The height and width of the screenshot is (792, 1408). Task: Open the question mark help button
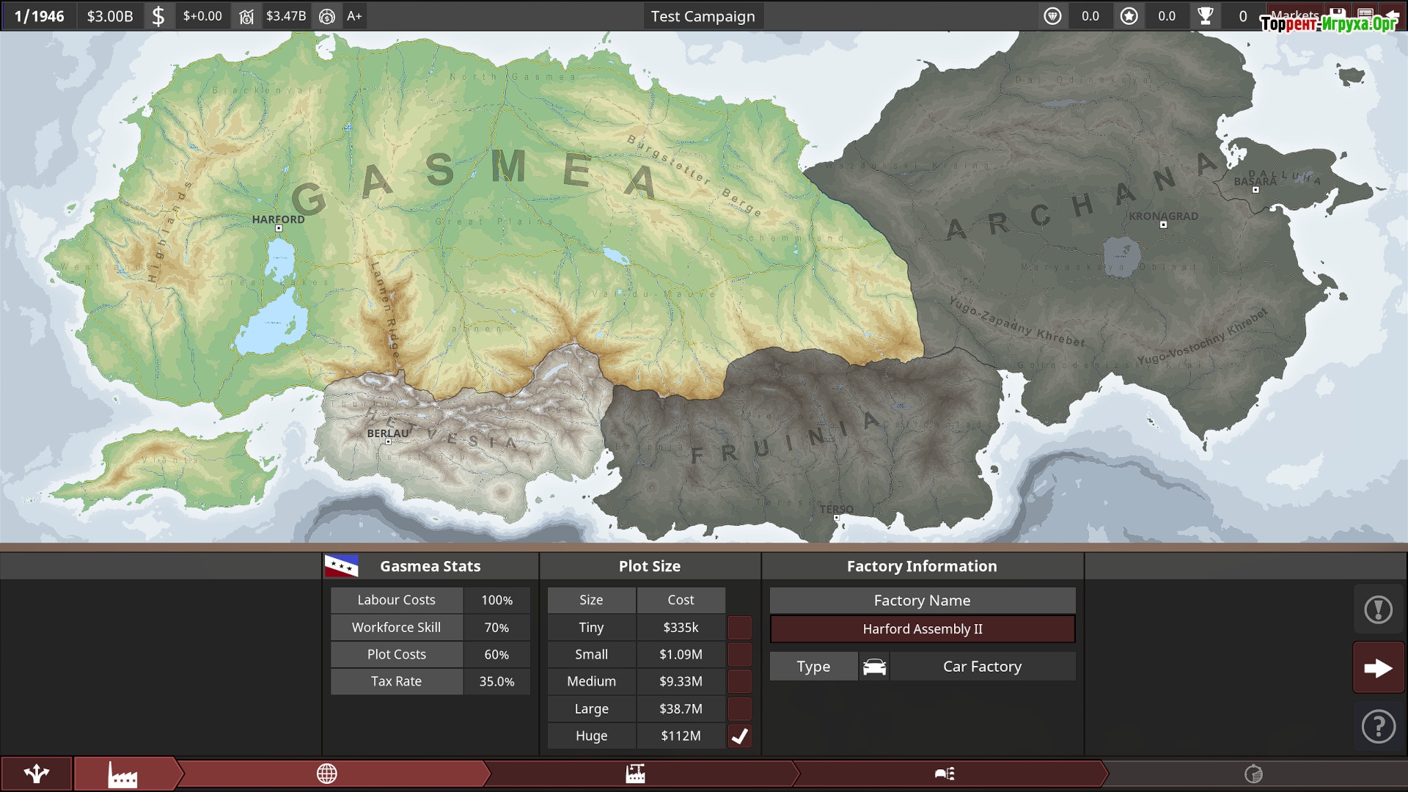tap(1378, 727)
